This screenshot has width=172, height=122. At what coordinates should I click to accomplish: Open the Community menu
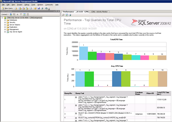[49, 5]
